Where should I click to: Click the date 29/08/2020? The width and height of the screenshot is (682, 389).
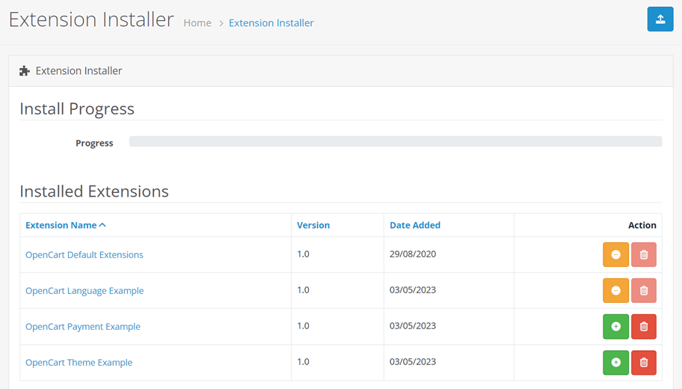pyautogui.click(x=413, y=254)
